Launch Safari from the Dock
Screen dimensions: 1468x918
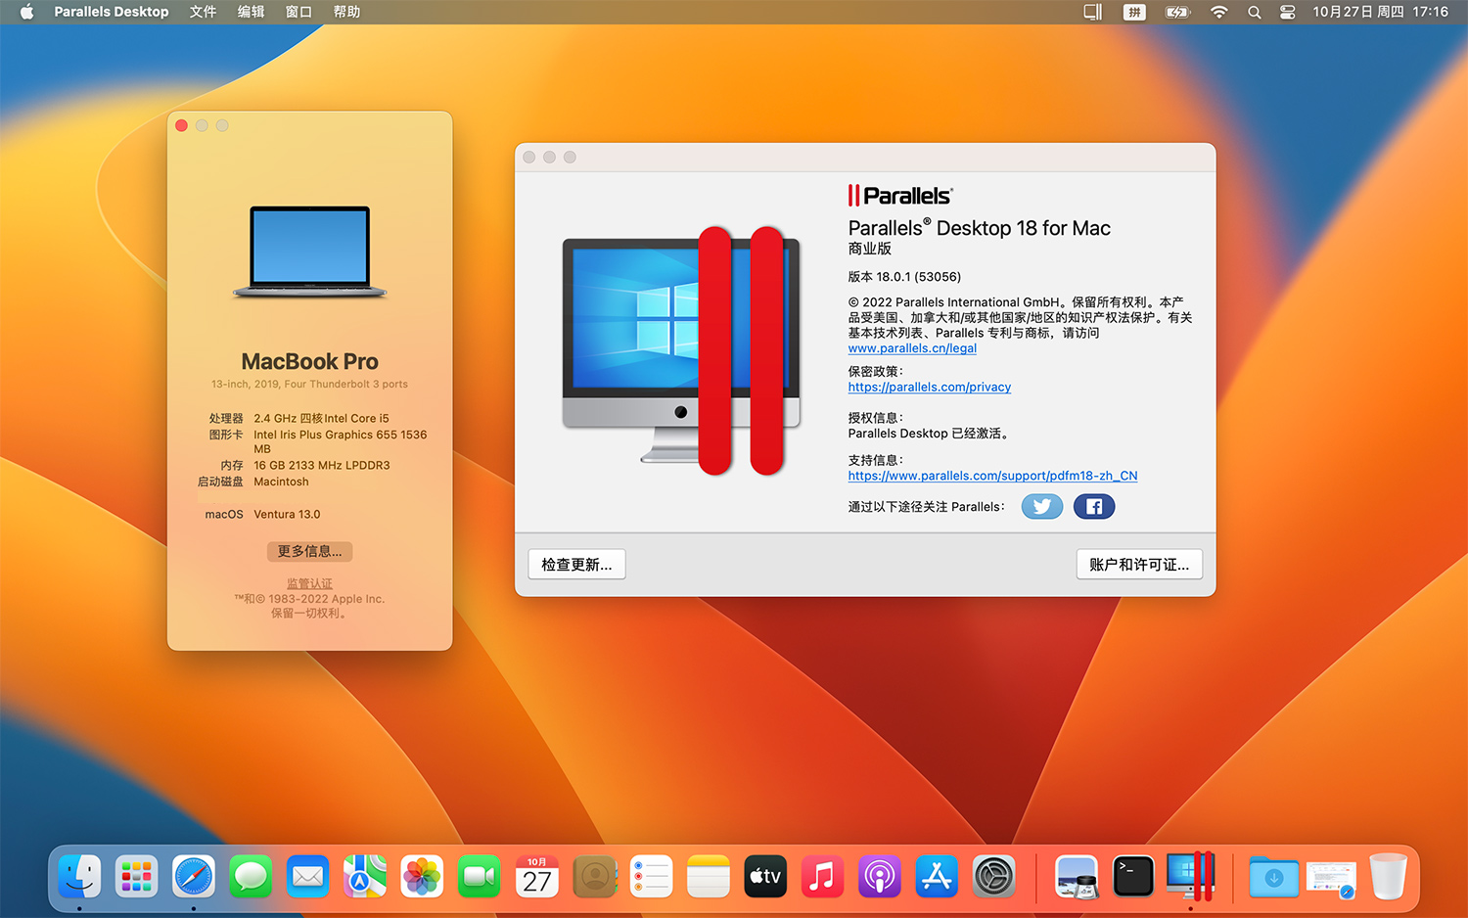[x=194, y=876]
